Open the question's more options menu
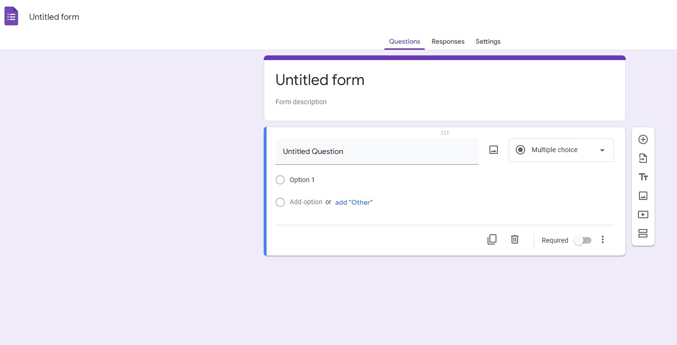The image size is (677, 345). pos(603,240)
